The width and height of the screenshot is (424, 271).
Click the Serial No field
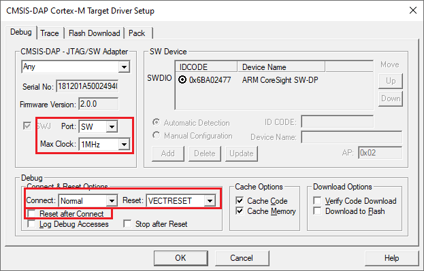click(87, 86)
